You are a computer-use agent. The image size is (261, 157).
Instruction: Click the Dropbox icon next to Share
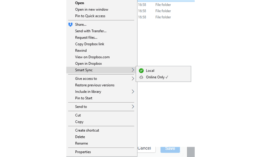click(x=70, y=24)
